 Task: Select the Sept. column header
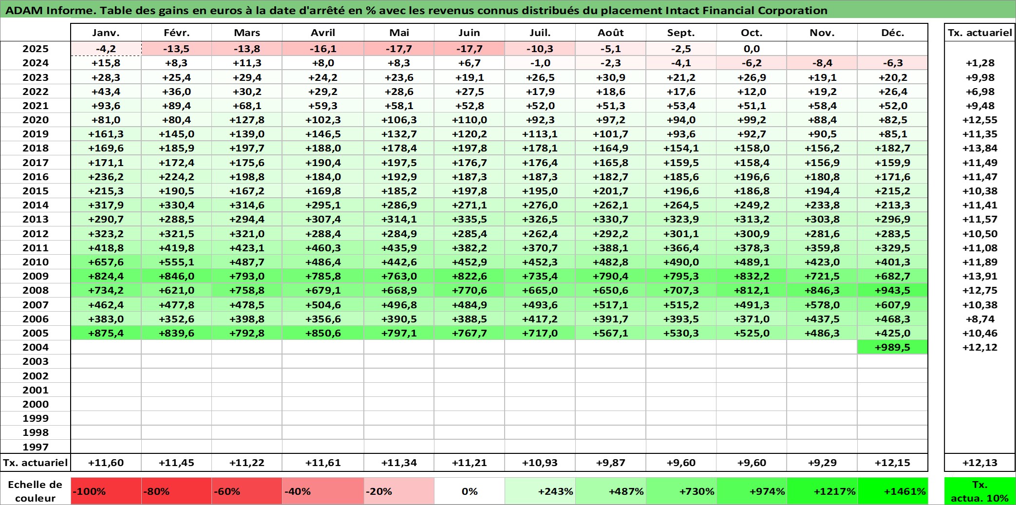tap(681, 33)
